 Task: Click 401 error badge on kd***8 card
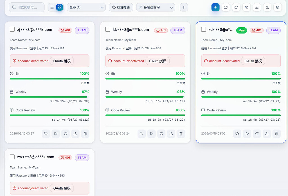pyautogui.click(x=257, y=30)
